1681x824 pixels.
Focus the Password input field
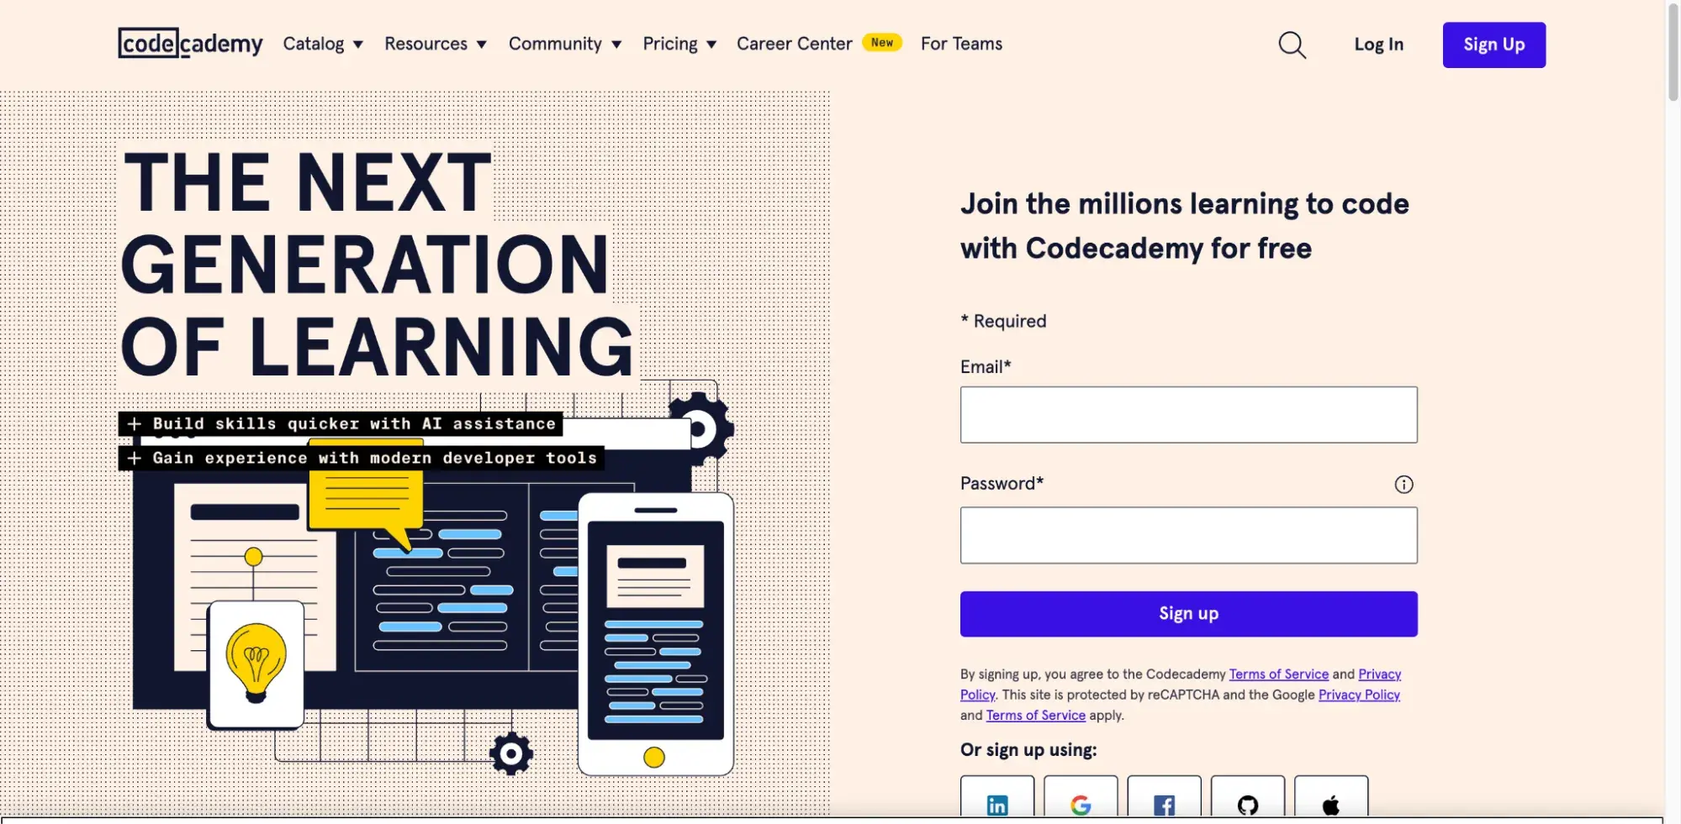click(x=1188, y=535)
